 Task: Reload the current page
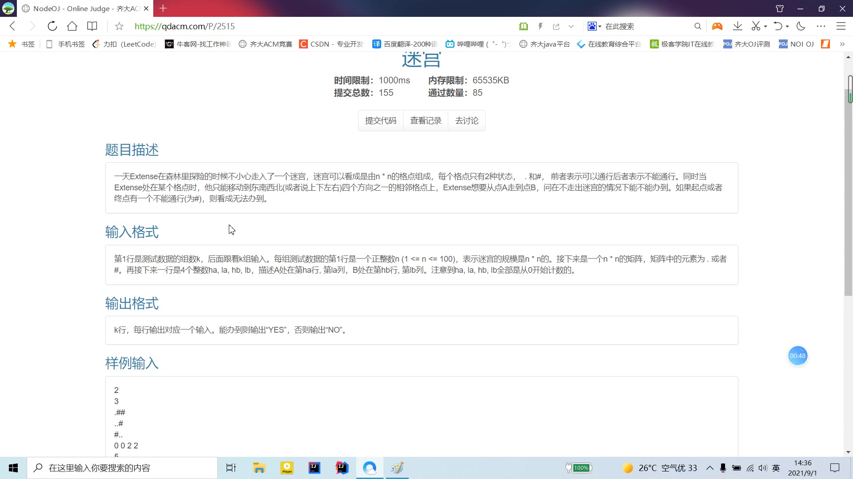click(52, 26)
